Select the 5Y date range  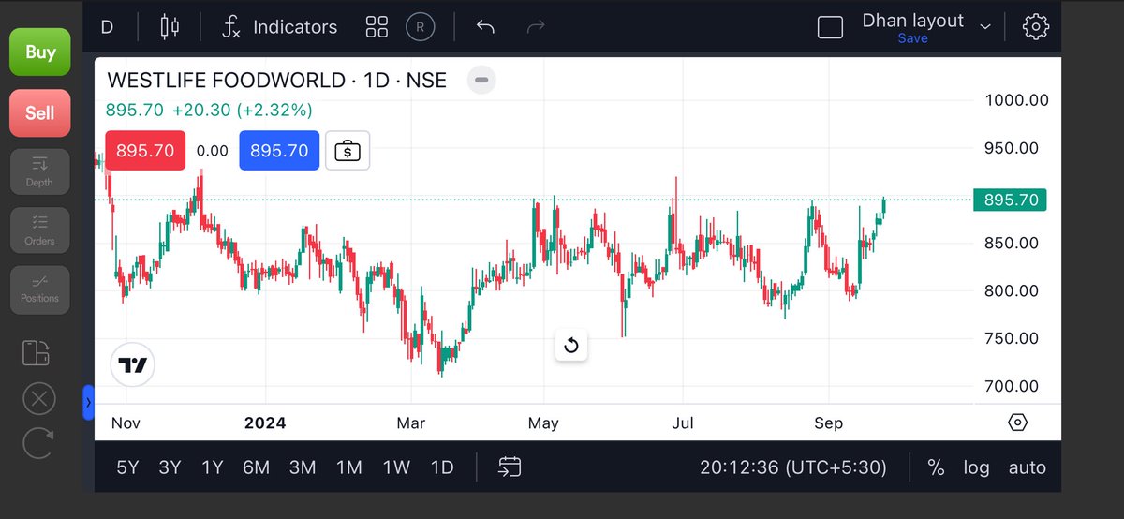coord(129,467)
